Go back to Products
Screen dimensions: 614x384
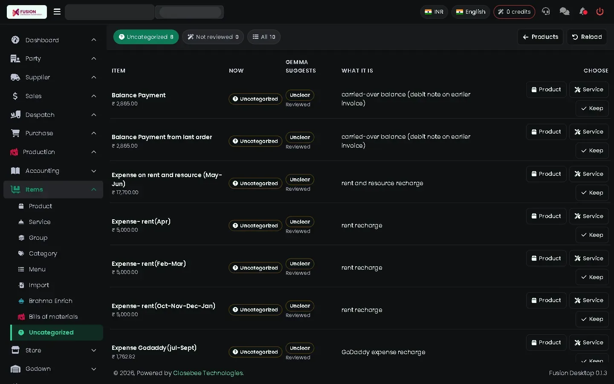(x=540, y=37)
